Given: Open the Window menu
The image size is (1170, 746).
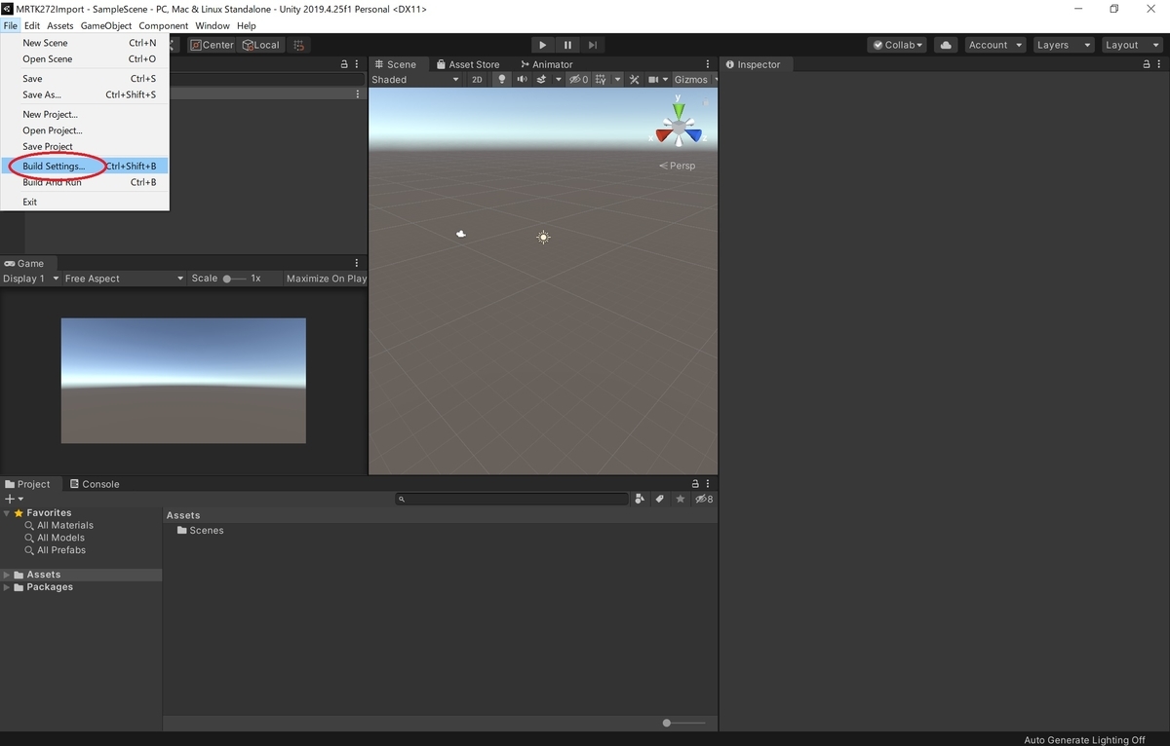Looking at the screenshot, I should point(212,25).
